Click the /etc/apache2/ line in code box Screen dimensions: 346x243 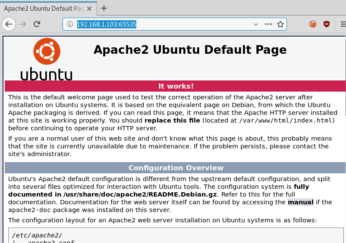tap(37, 235)
